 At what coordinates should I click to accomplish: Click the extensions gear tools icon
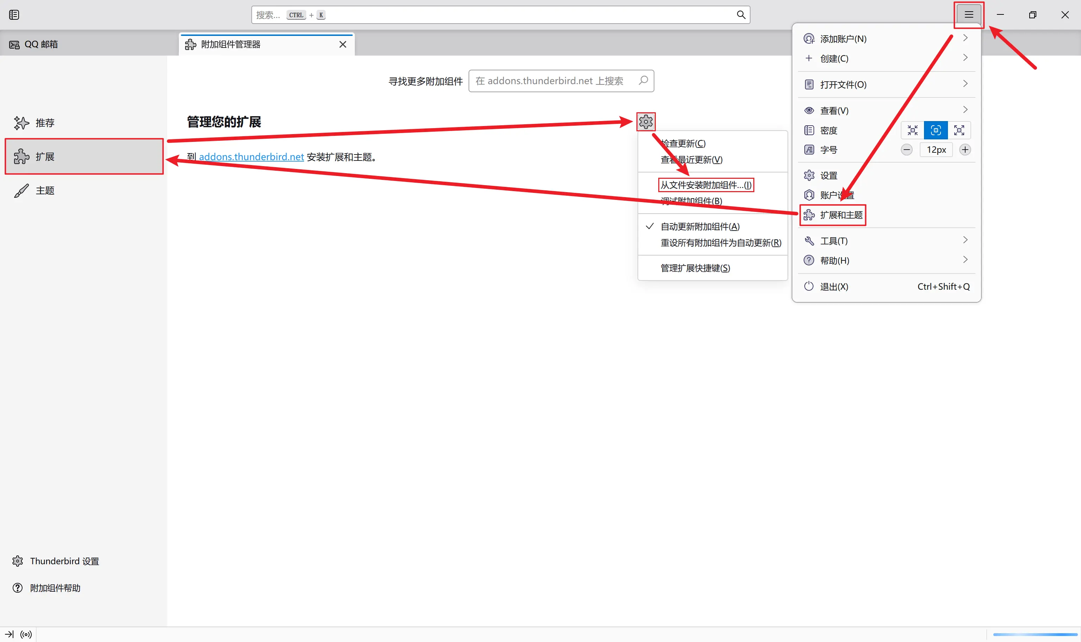[646, 122]
